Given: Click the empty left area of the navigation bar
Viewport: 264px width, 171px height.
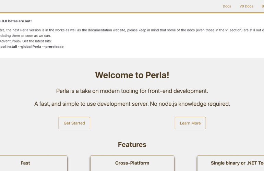Looking at the screenshot, I should [86, 6].
